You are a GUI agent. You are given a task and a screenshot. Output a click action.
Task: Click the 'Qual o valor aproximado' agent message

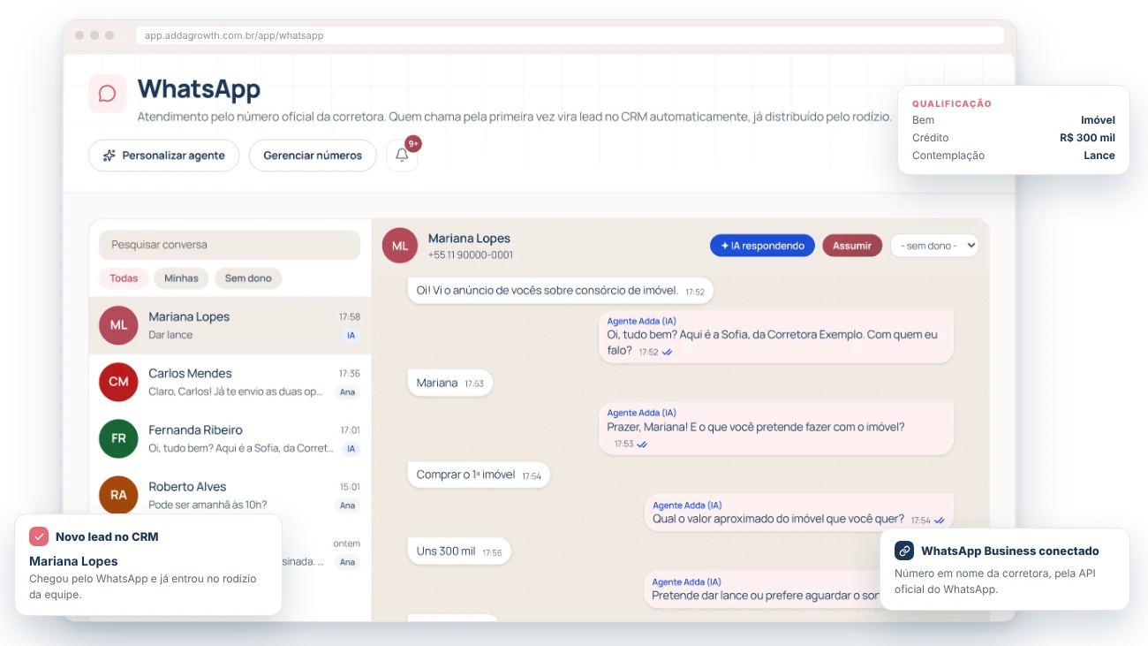point(799,513)
